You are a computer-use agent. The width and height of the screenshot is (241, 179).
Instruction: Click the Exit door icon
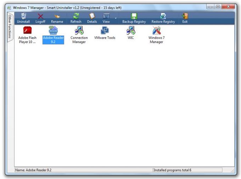[x=185, y=16]
